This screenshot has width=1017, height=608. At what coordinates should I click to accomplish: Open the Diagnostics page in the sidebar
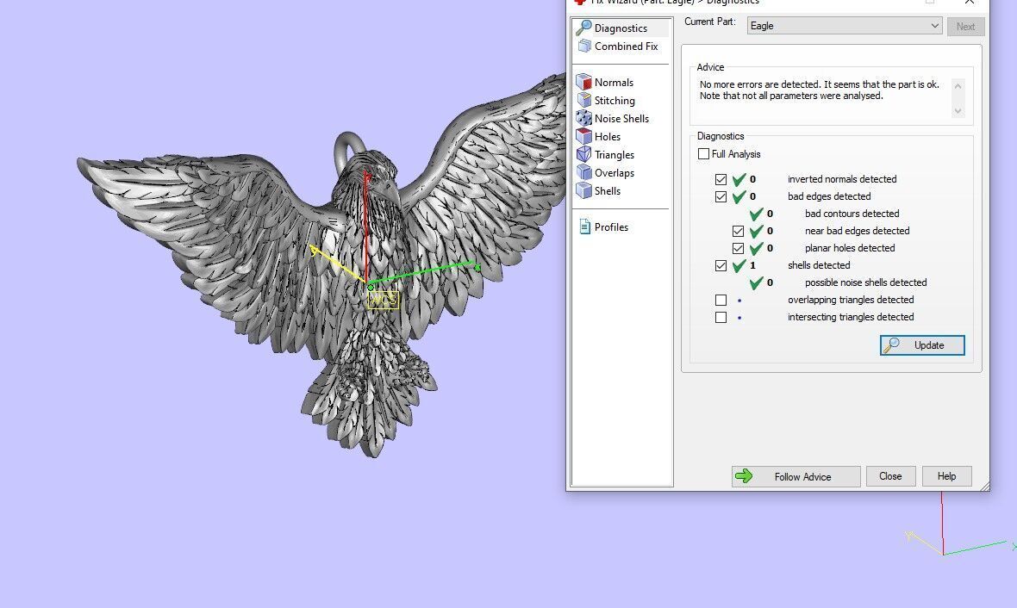[620, 28]
